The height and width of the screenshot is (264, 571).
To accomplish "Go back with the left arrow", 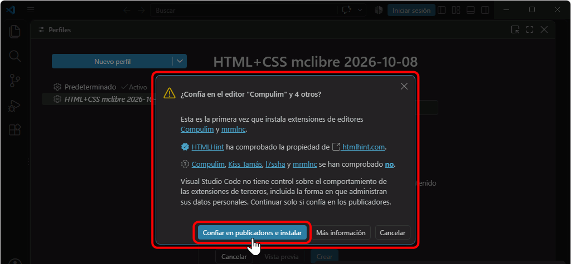I will pos(127,10).
